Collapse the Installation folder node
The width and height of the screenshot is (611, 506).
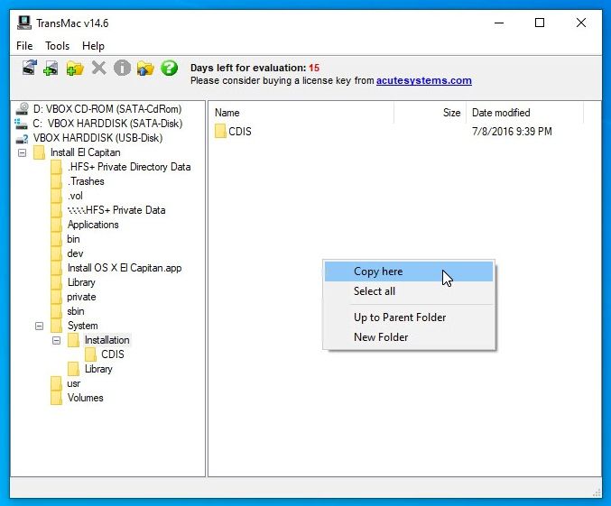tap(57, 340)
